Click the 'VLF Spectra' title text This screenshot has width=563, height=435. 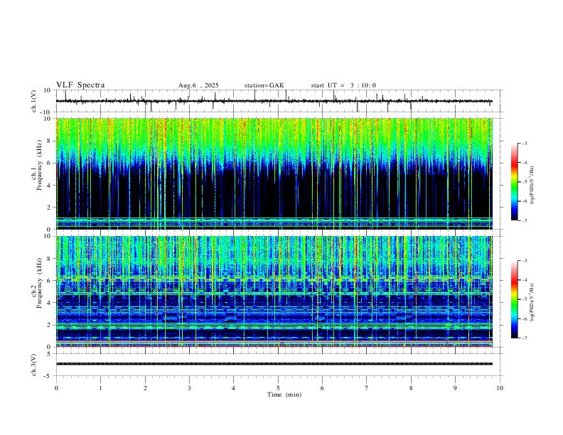coord(80,85)
